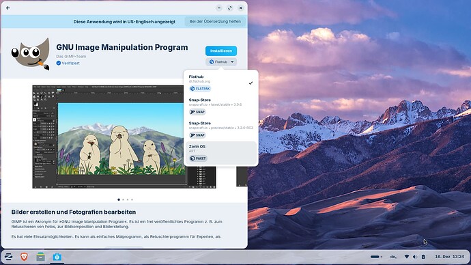Click Bei der Übersetzung helfen button
This screenshot has width=471, height=265.
click(x=215, y=21)
